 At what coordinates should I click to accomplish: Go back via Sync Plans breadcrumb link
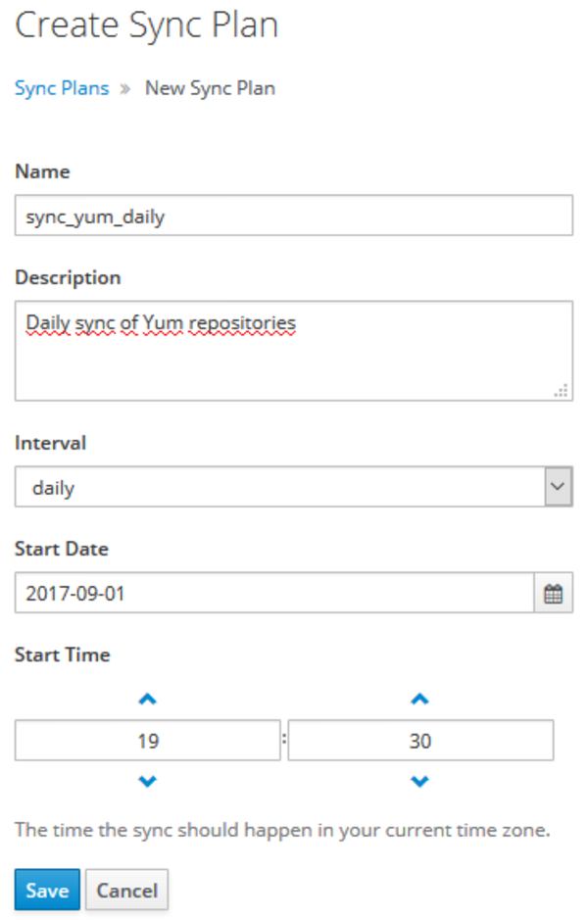62,88
